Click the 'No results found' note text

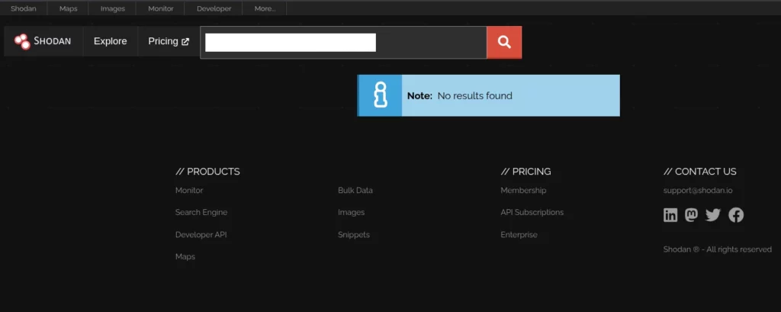(x=474, y=95)
